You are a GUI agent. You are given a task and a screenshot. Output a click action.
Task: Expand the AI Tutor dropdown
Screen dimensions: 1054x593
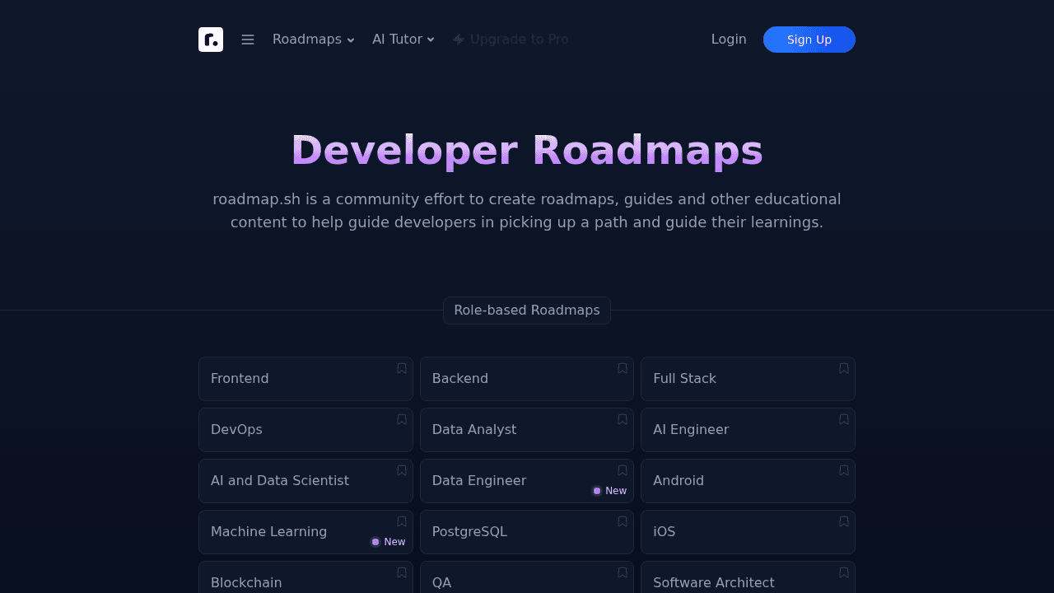[x=403, y=40]
